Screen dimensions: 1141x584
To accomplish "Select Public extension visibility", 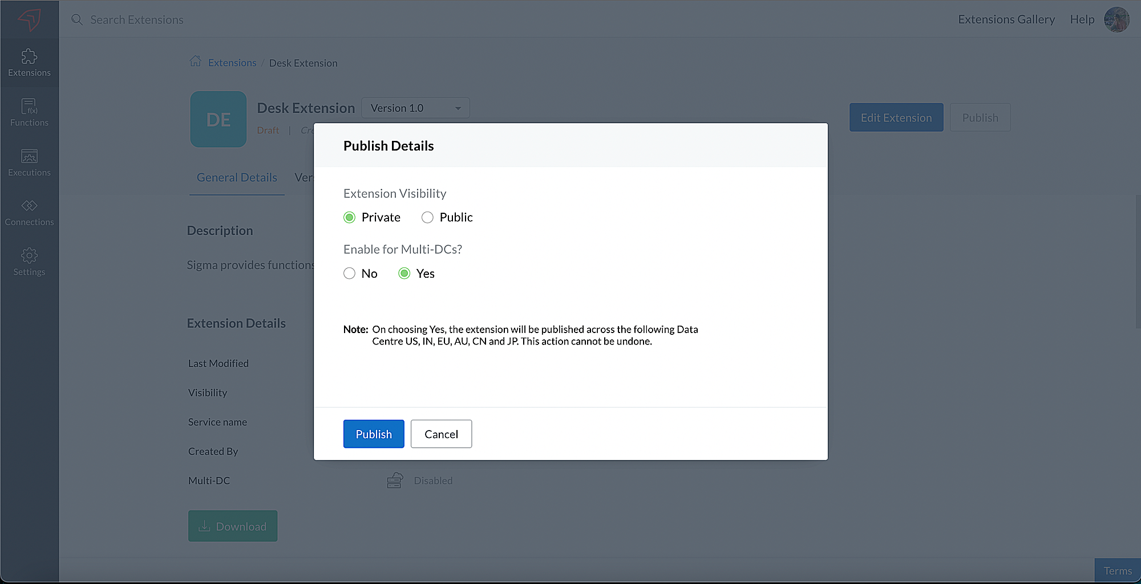I will (x=427, y=217).
